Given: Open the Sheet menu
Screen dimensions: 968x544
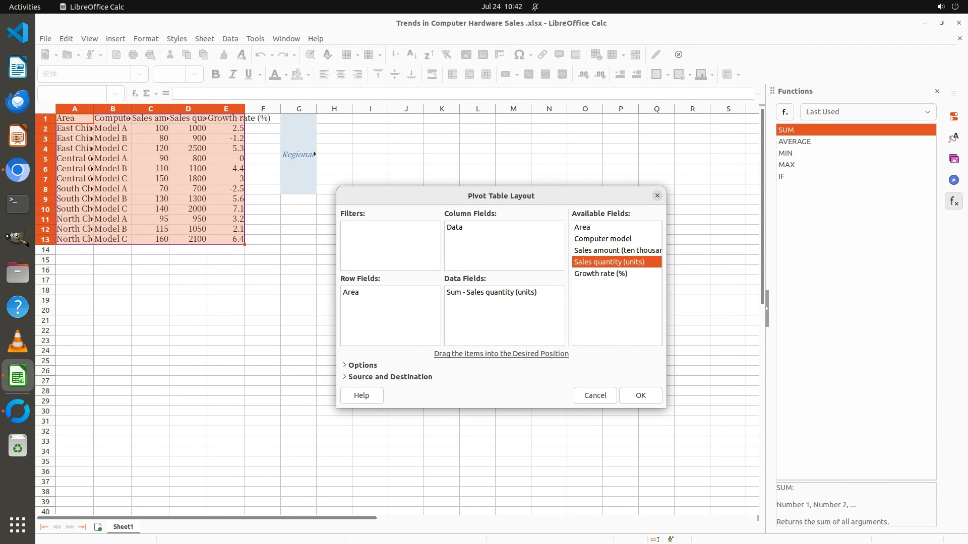Looking at the screenshot, I should [204, 39].
